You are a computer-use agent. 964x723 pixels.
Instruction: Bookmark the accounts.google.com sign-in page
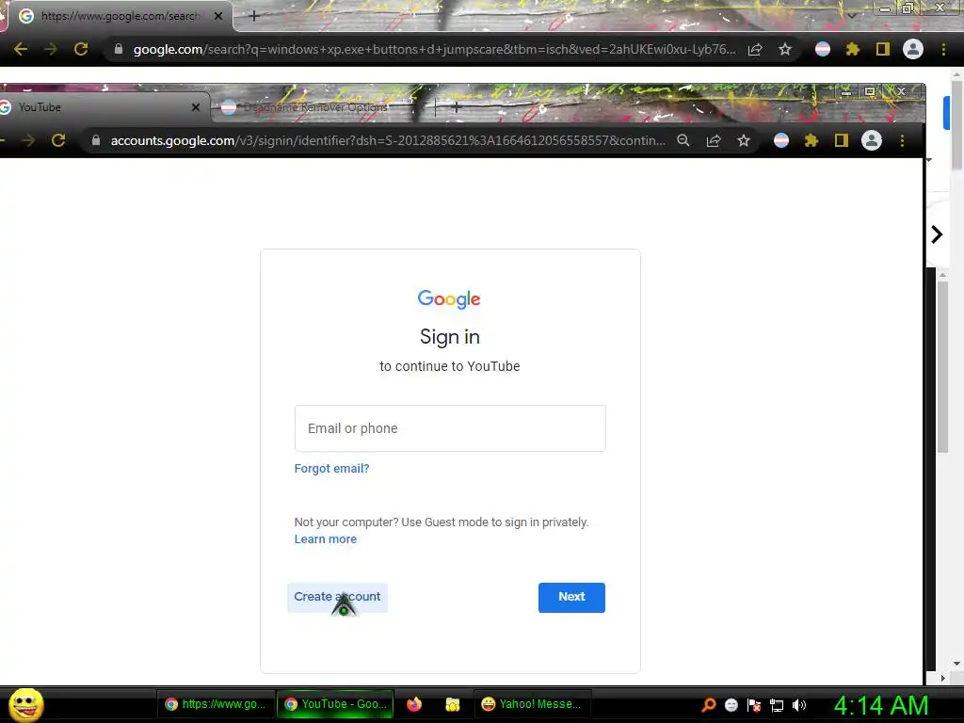[744, 141]
